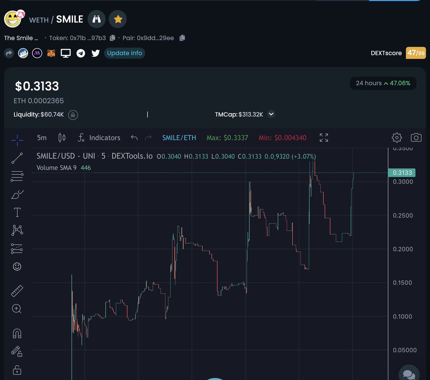
Task: Toggle magnet mode on the chart
Action: pos(16,333)
